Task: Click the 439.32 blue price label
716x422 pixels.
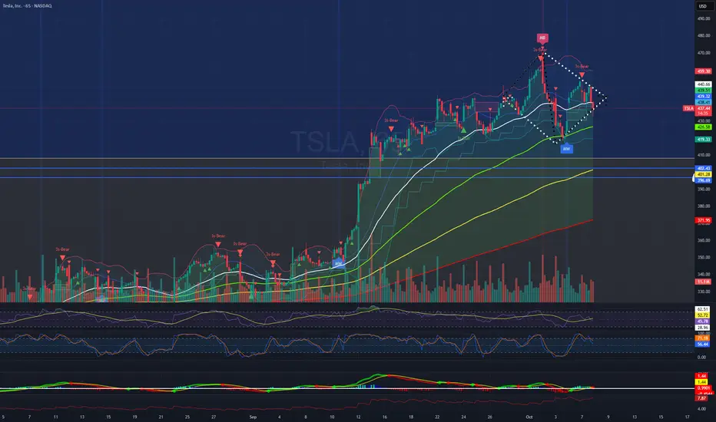Action: (x=703, y=96)
